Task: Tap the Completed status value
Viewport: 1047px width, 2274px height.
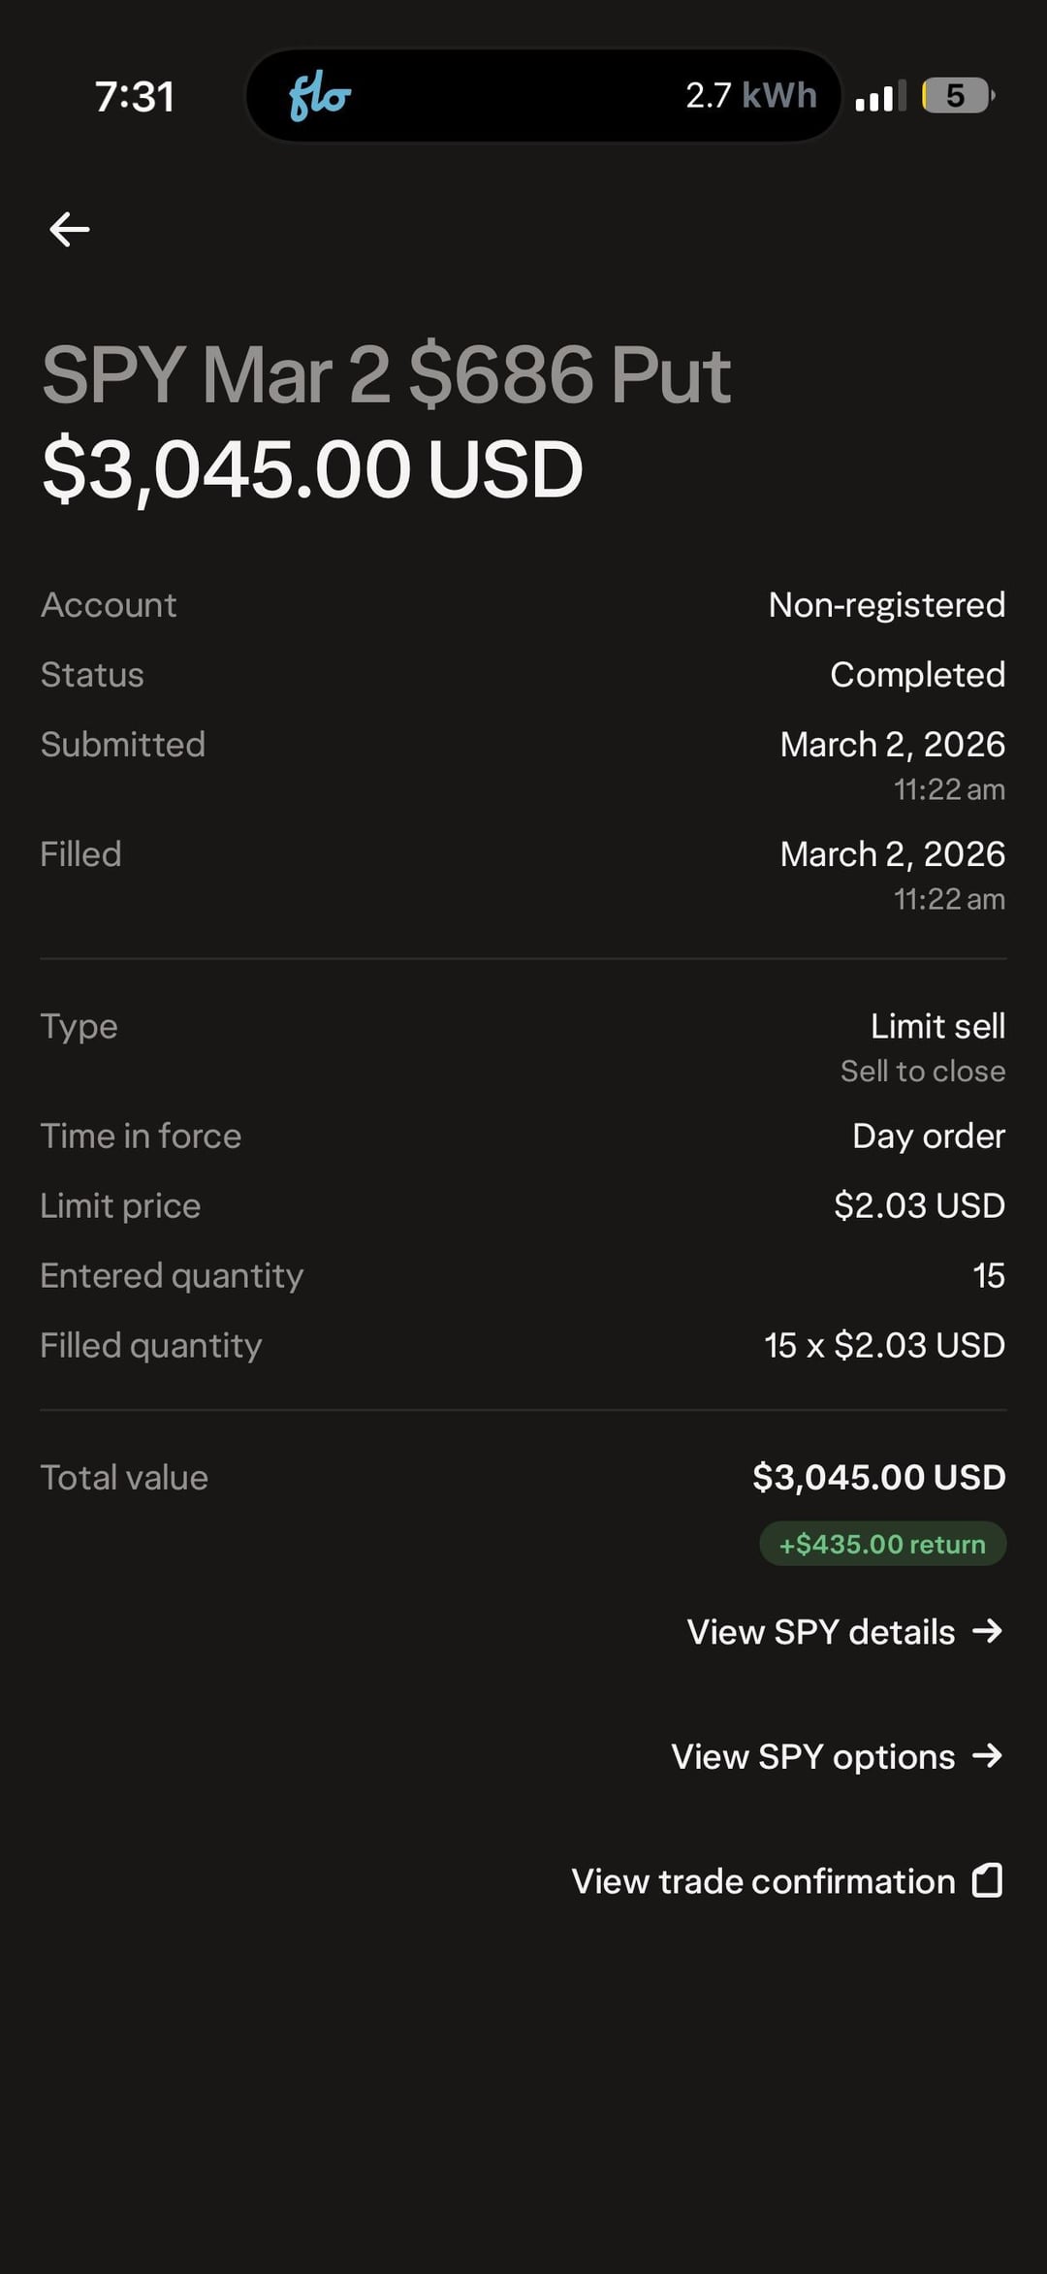Action: coord(917,675)
